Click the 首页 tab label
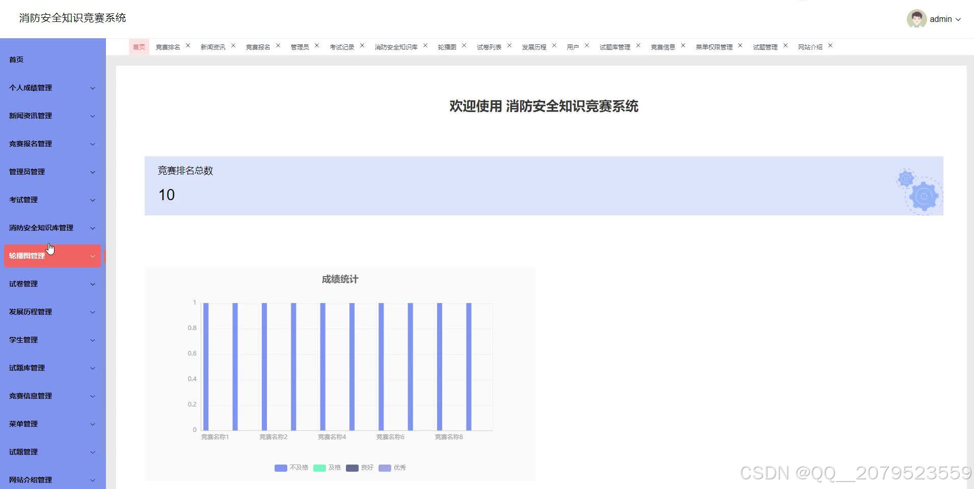Screen dimensions: 974x489 point(139,46)
